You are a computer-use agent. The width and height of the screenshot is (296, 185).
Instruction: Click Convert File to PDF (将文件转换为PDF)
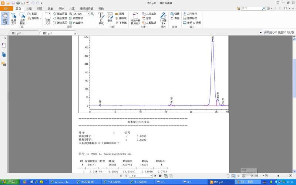[135, 18]
